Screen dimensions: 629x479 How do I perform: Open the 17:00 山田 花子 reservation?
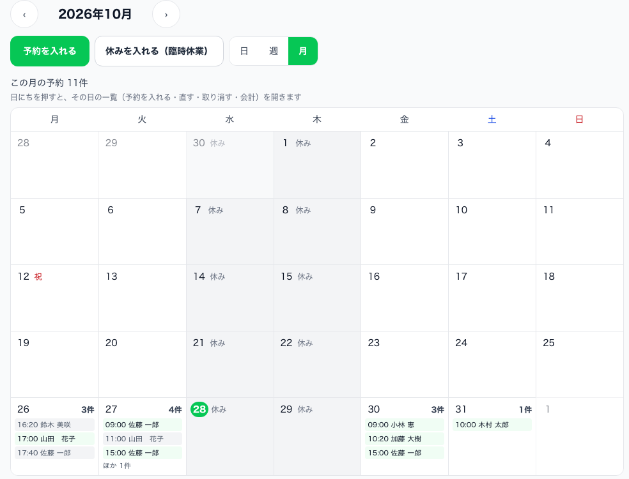54,439
